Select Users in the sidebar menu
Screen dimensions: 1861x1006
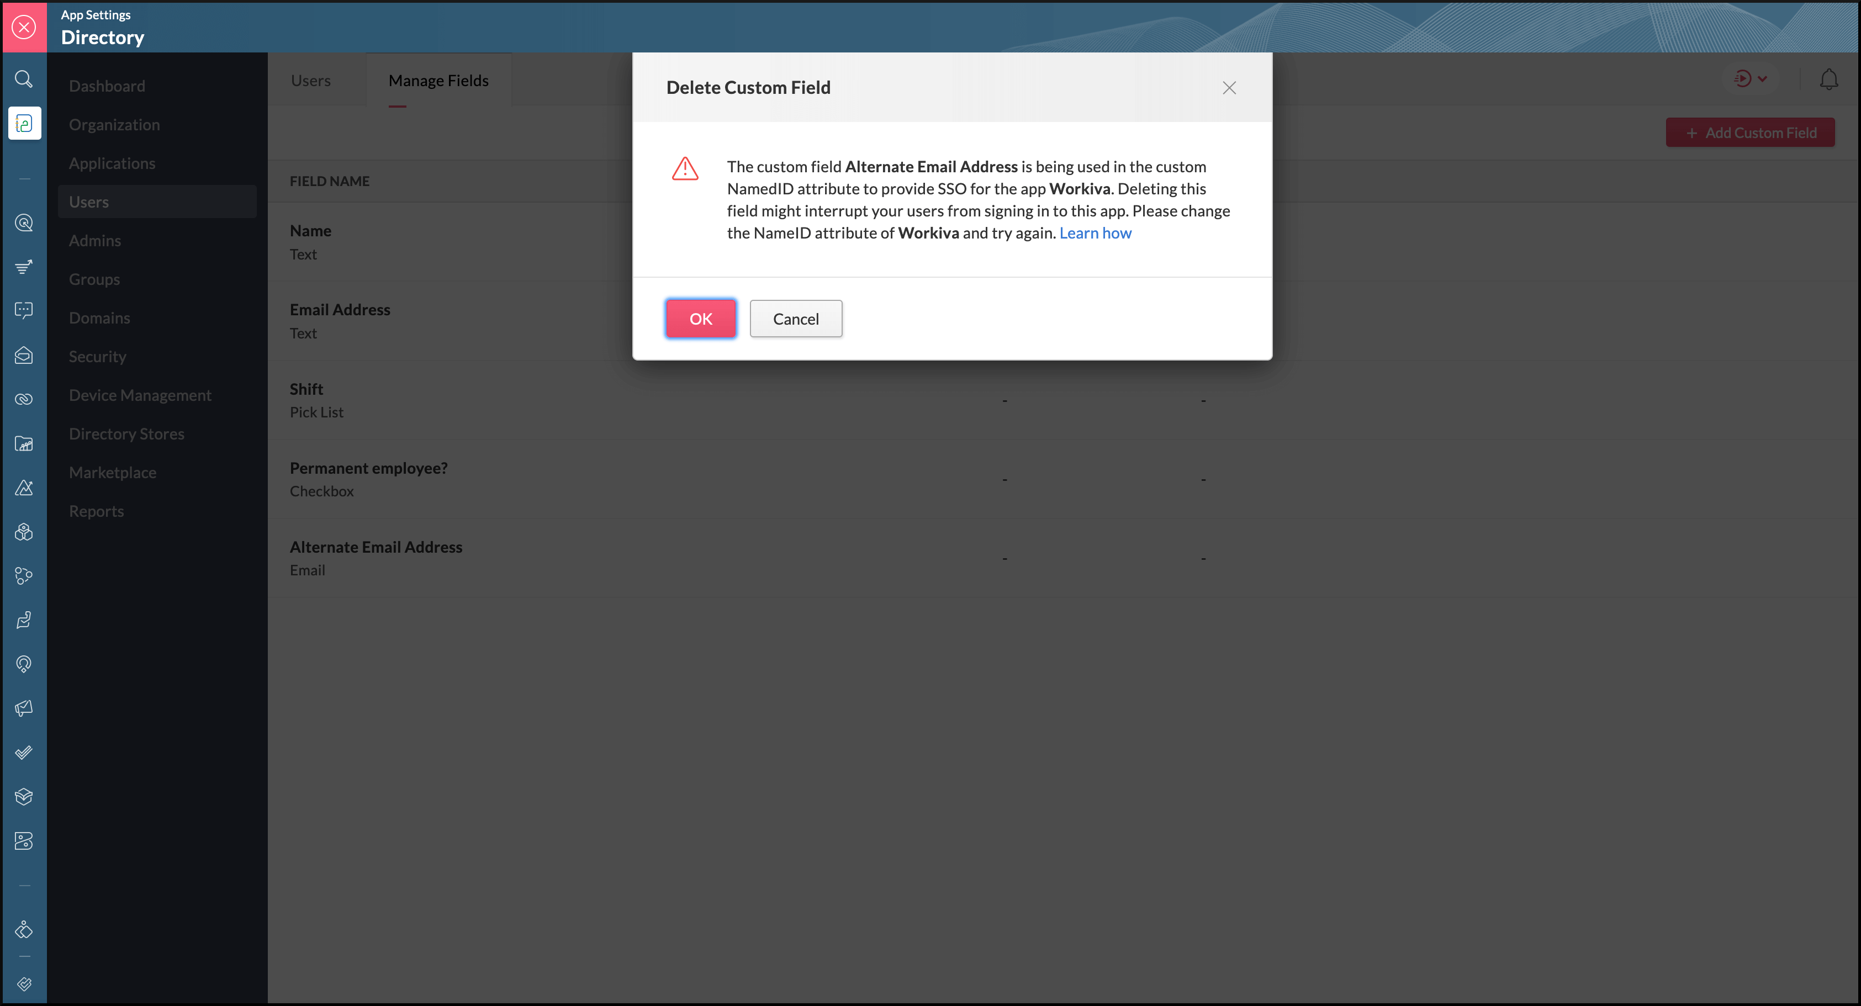(x=157, y=202)
